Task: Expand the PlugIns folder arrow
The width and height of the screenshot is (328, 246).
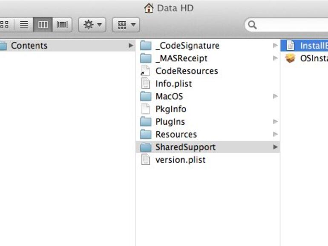Action: 275,122
